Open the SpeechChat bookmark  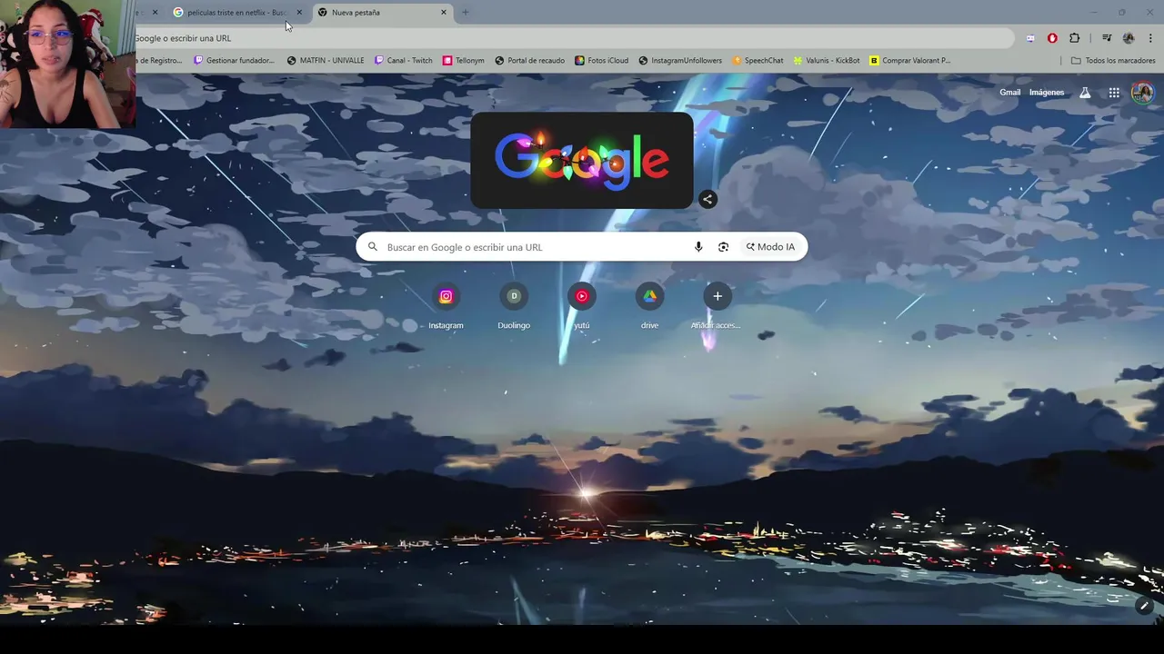[758, 61]
